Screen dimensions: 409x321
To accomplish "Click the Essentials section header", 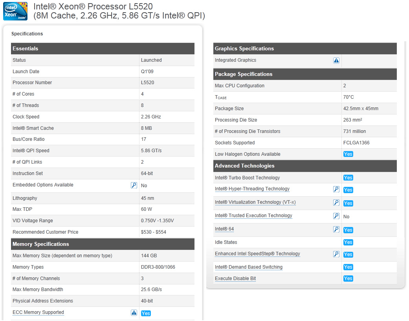I will 103,48.
